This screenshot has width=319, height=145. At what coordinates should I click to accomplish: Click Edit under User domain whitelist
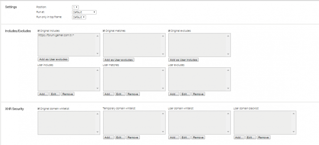pyautogui.click(x=185, y=138)
